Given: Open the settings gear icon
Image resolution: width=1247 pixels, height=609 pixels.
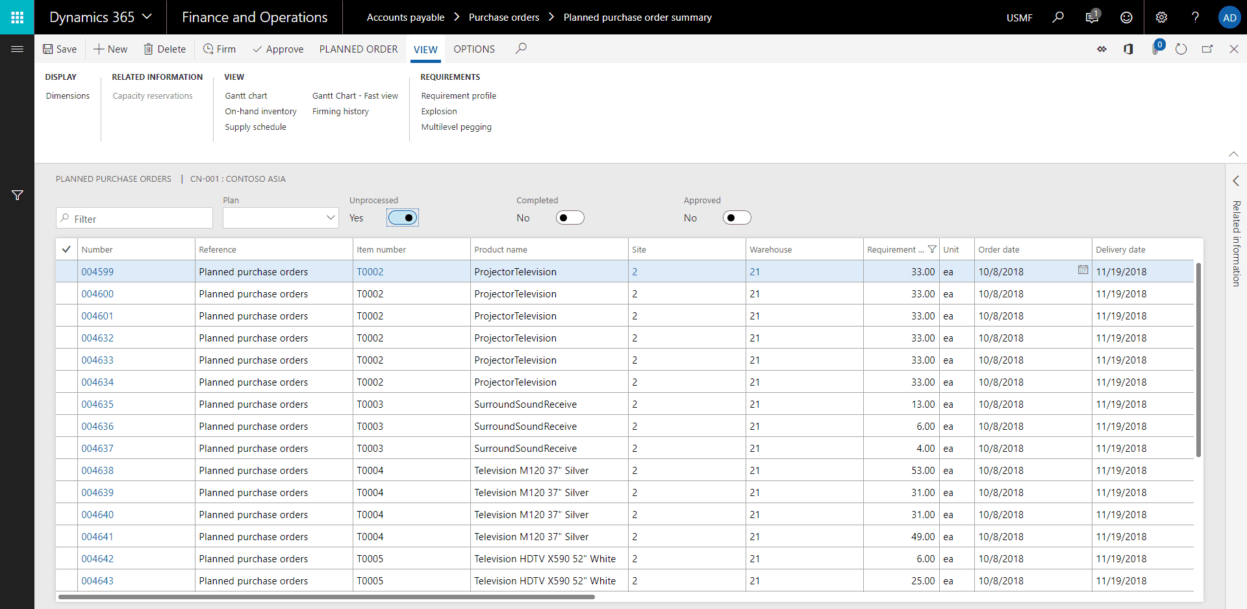Looking at the screenshot, I should click(x=1161, y=18).
